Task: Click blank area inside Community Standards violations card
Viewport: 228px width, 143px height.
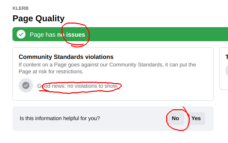Action: tap(164, 87)
